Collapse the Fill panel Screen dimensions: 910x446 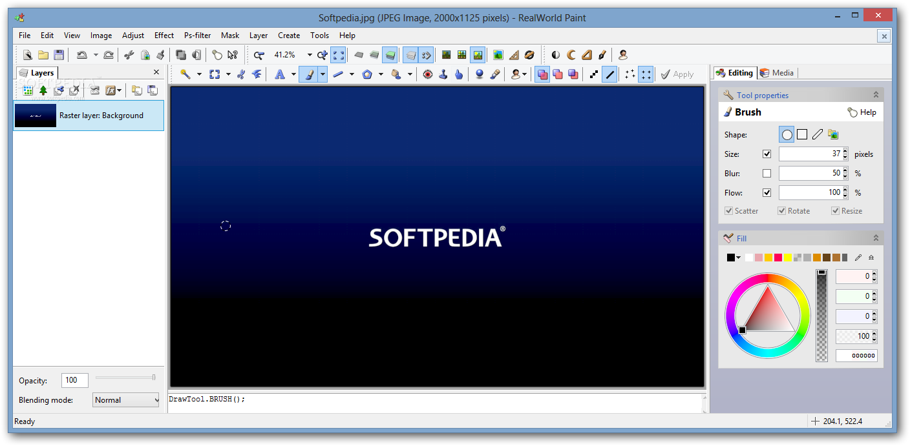tap(876, 238)
